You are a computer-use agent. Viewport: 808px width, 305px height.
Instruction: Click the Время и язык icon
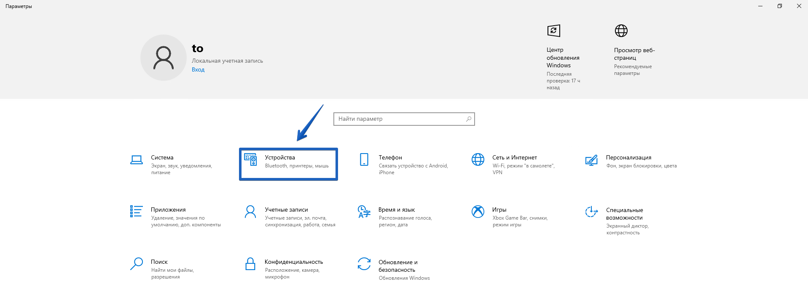pyautogui.click(x=364, y=212)
